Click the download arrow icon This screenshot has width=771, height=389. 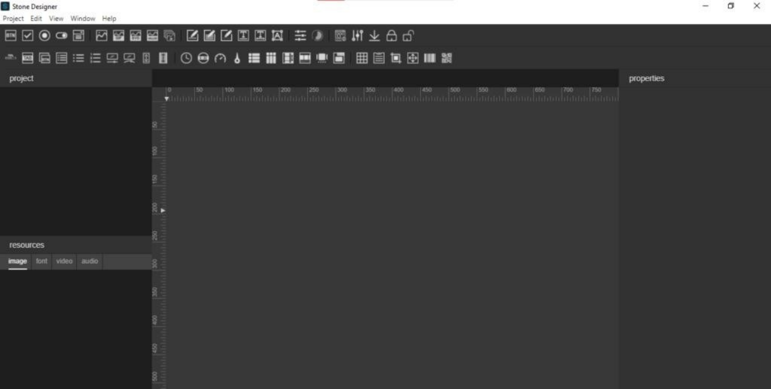pos(374,36)
